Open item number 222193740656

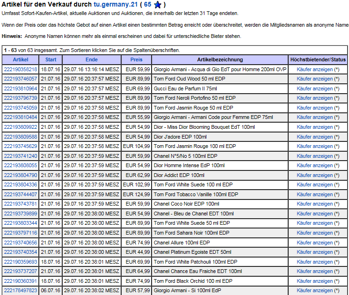[21, 242]
